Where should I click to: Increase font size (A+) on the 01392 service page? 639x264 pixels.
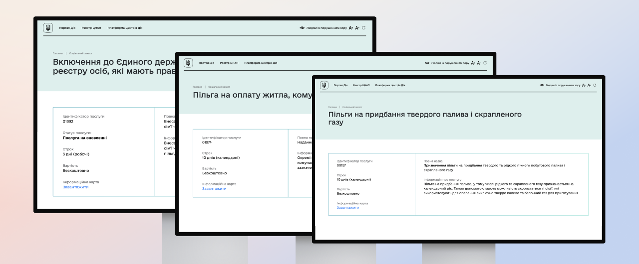351,28
